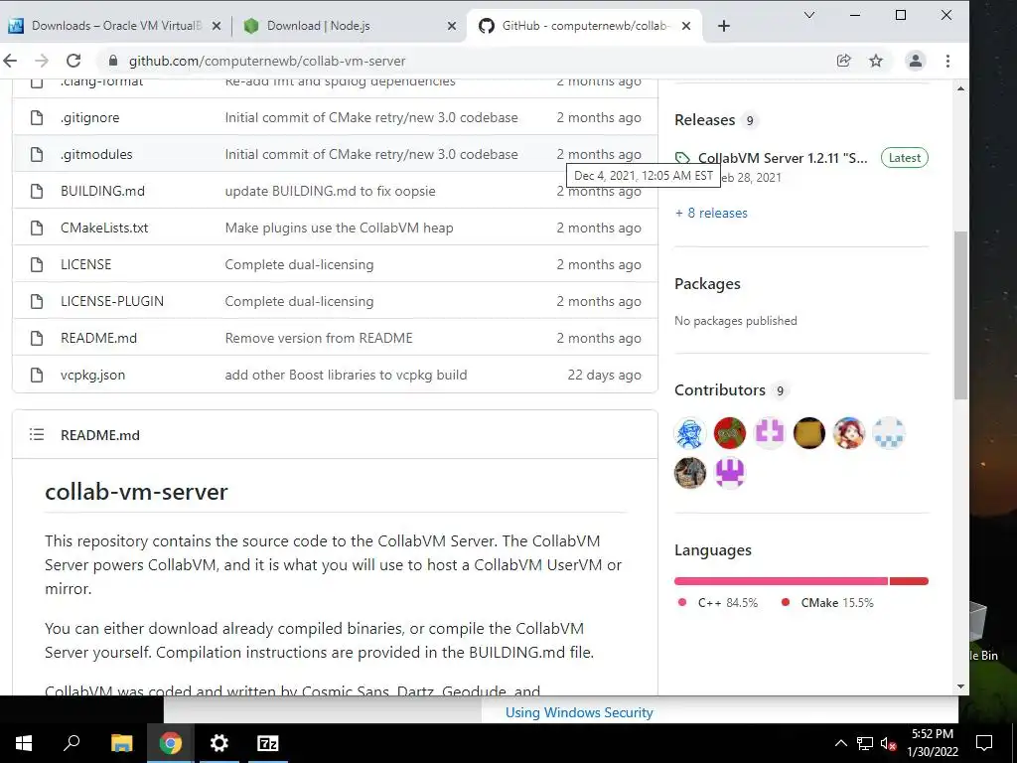Click the Latest release badge
The height and width of the screenshot is (763, 1017).
pyautogui.click(x=904, y=158)
